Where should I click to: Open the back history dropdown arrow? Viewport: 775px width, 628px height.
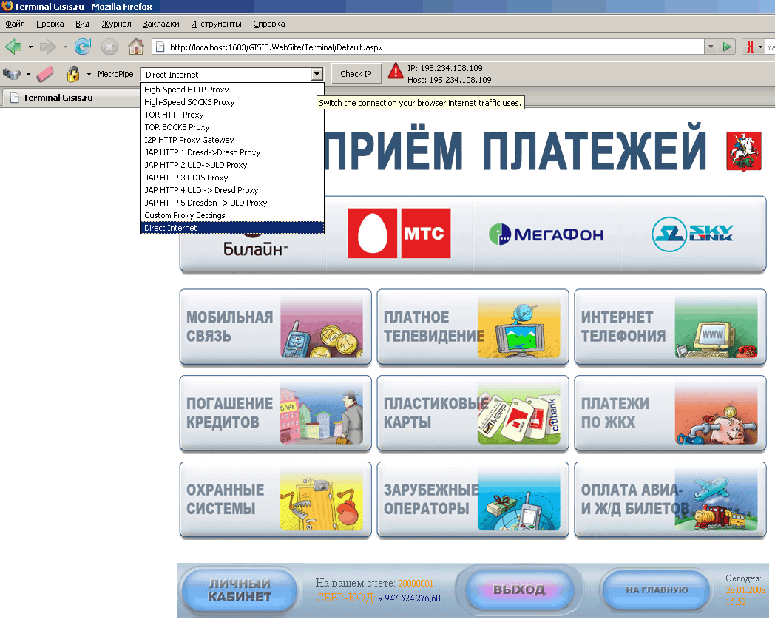tap(30, 47)
